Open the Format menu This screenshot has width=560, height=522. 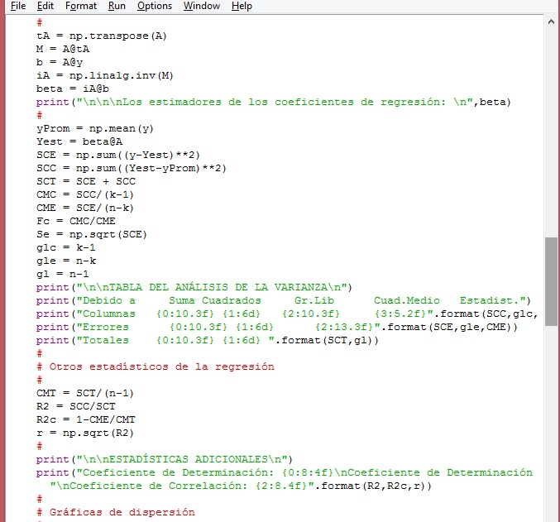coord(81,6)
